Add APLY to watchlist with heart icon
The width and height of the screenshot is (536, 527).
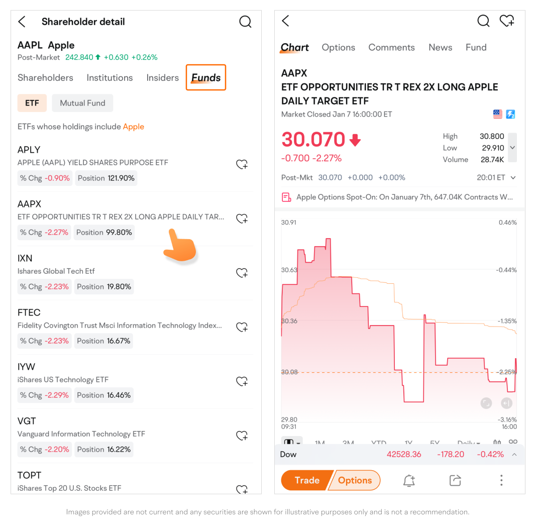(x=242, y=164)
